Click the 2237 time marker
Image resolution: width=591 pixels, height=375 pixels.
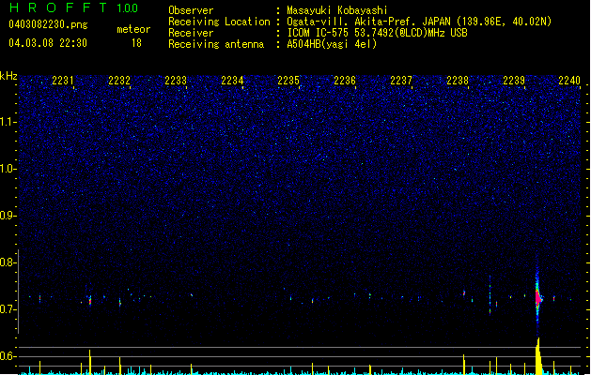401,81
